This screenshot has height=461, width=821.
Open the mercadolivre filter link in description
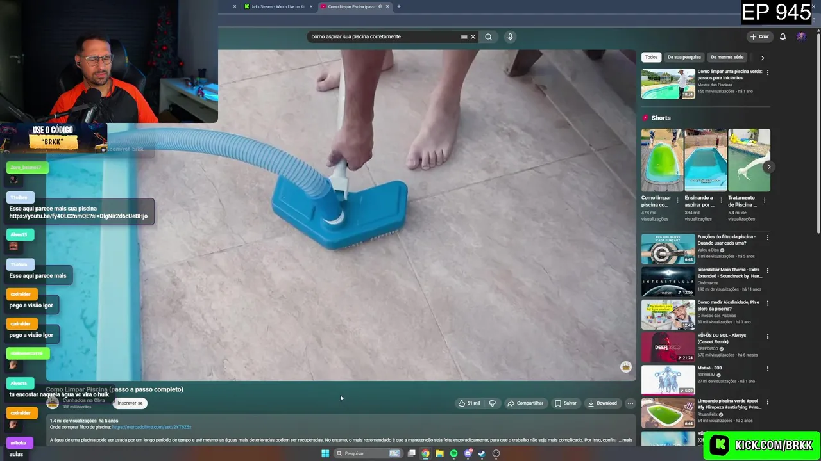152,427
